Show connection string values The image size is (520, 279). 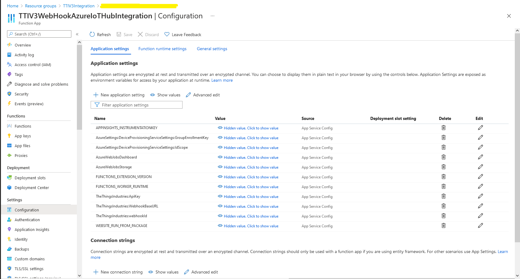pos(164,272)
